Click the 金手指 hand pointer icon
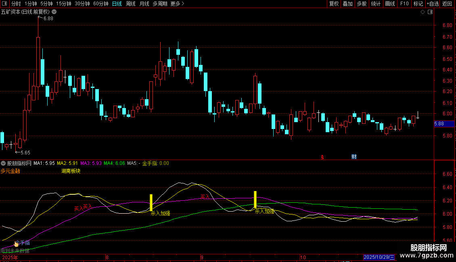Screen dimensions: 456x262 click(x=16, y=244)
